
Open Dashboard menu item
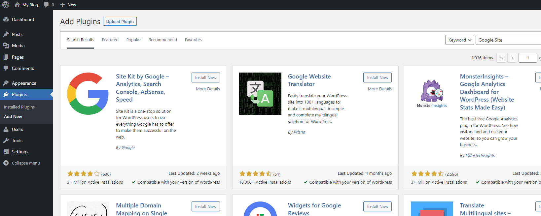[x=26, y=19]
